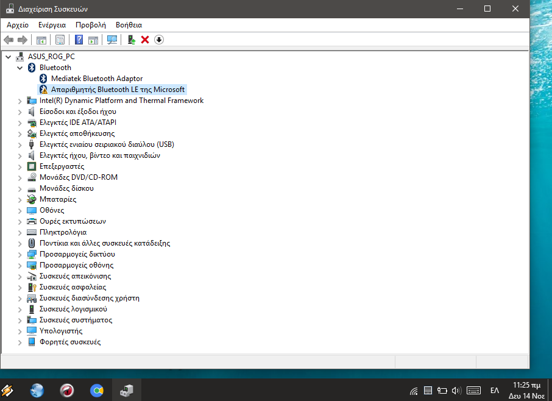The width and height of the screenshot is (552, 401).
Task: Click the warning icon on Bluetooth LE enumerator
Action: 43,90
